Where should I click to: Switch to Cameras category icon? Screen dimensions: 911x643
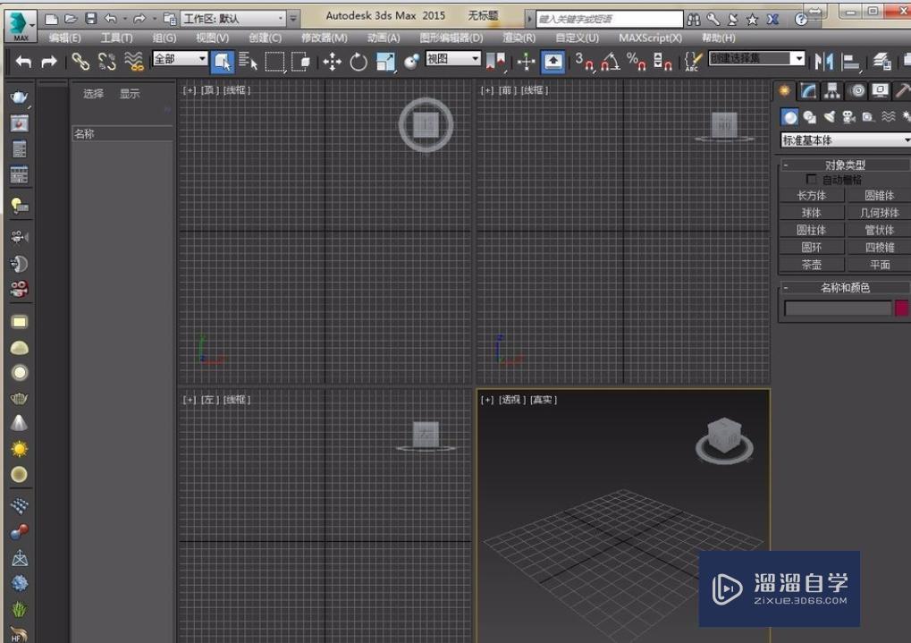[848, 117]
